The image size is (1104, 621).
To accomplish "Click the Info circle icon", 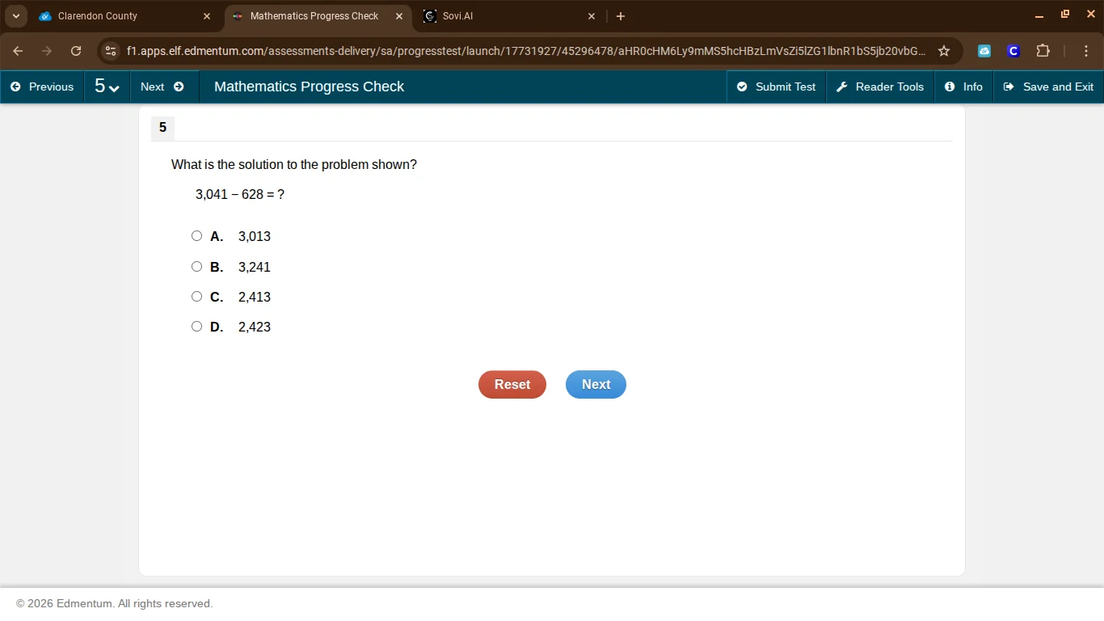I will (x=948, y=87).
